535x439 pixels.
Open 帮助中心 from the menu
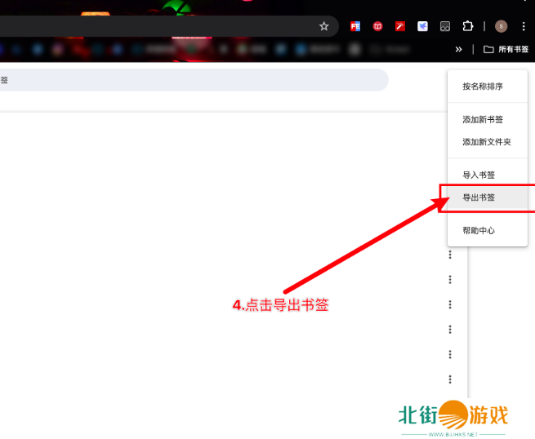pos(479,231)
